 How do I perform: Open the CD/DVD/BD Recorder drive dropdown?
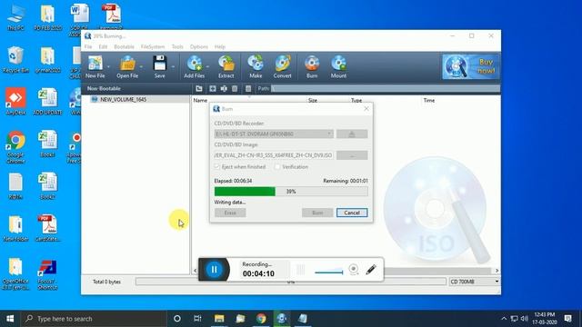coord(274,134)
